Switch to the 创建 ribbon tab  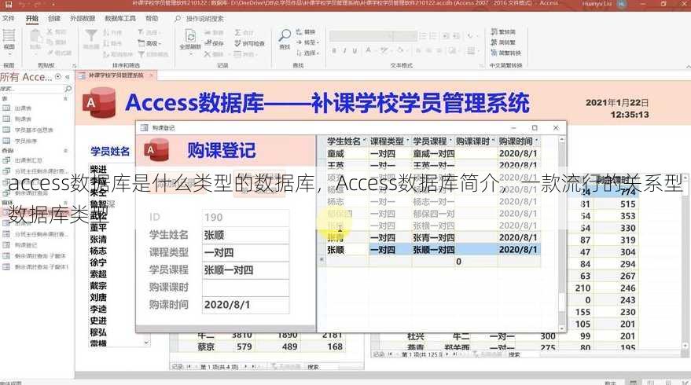point(53,19)
